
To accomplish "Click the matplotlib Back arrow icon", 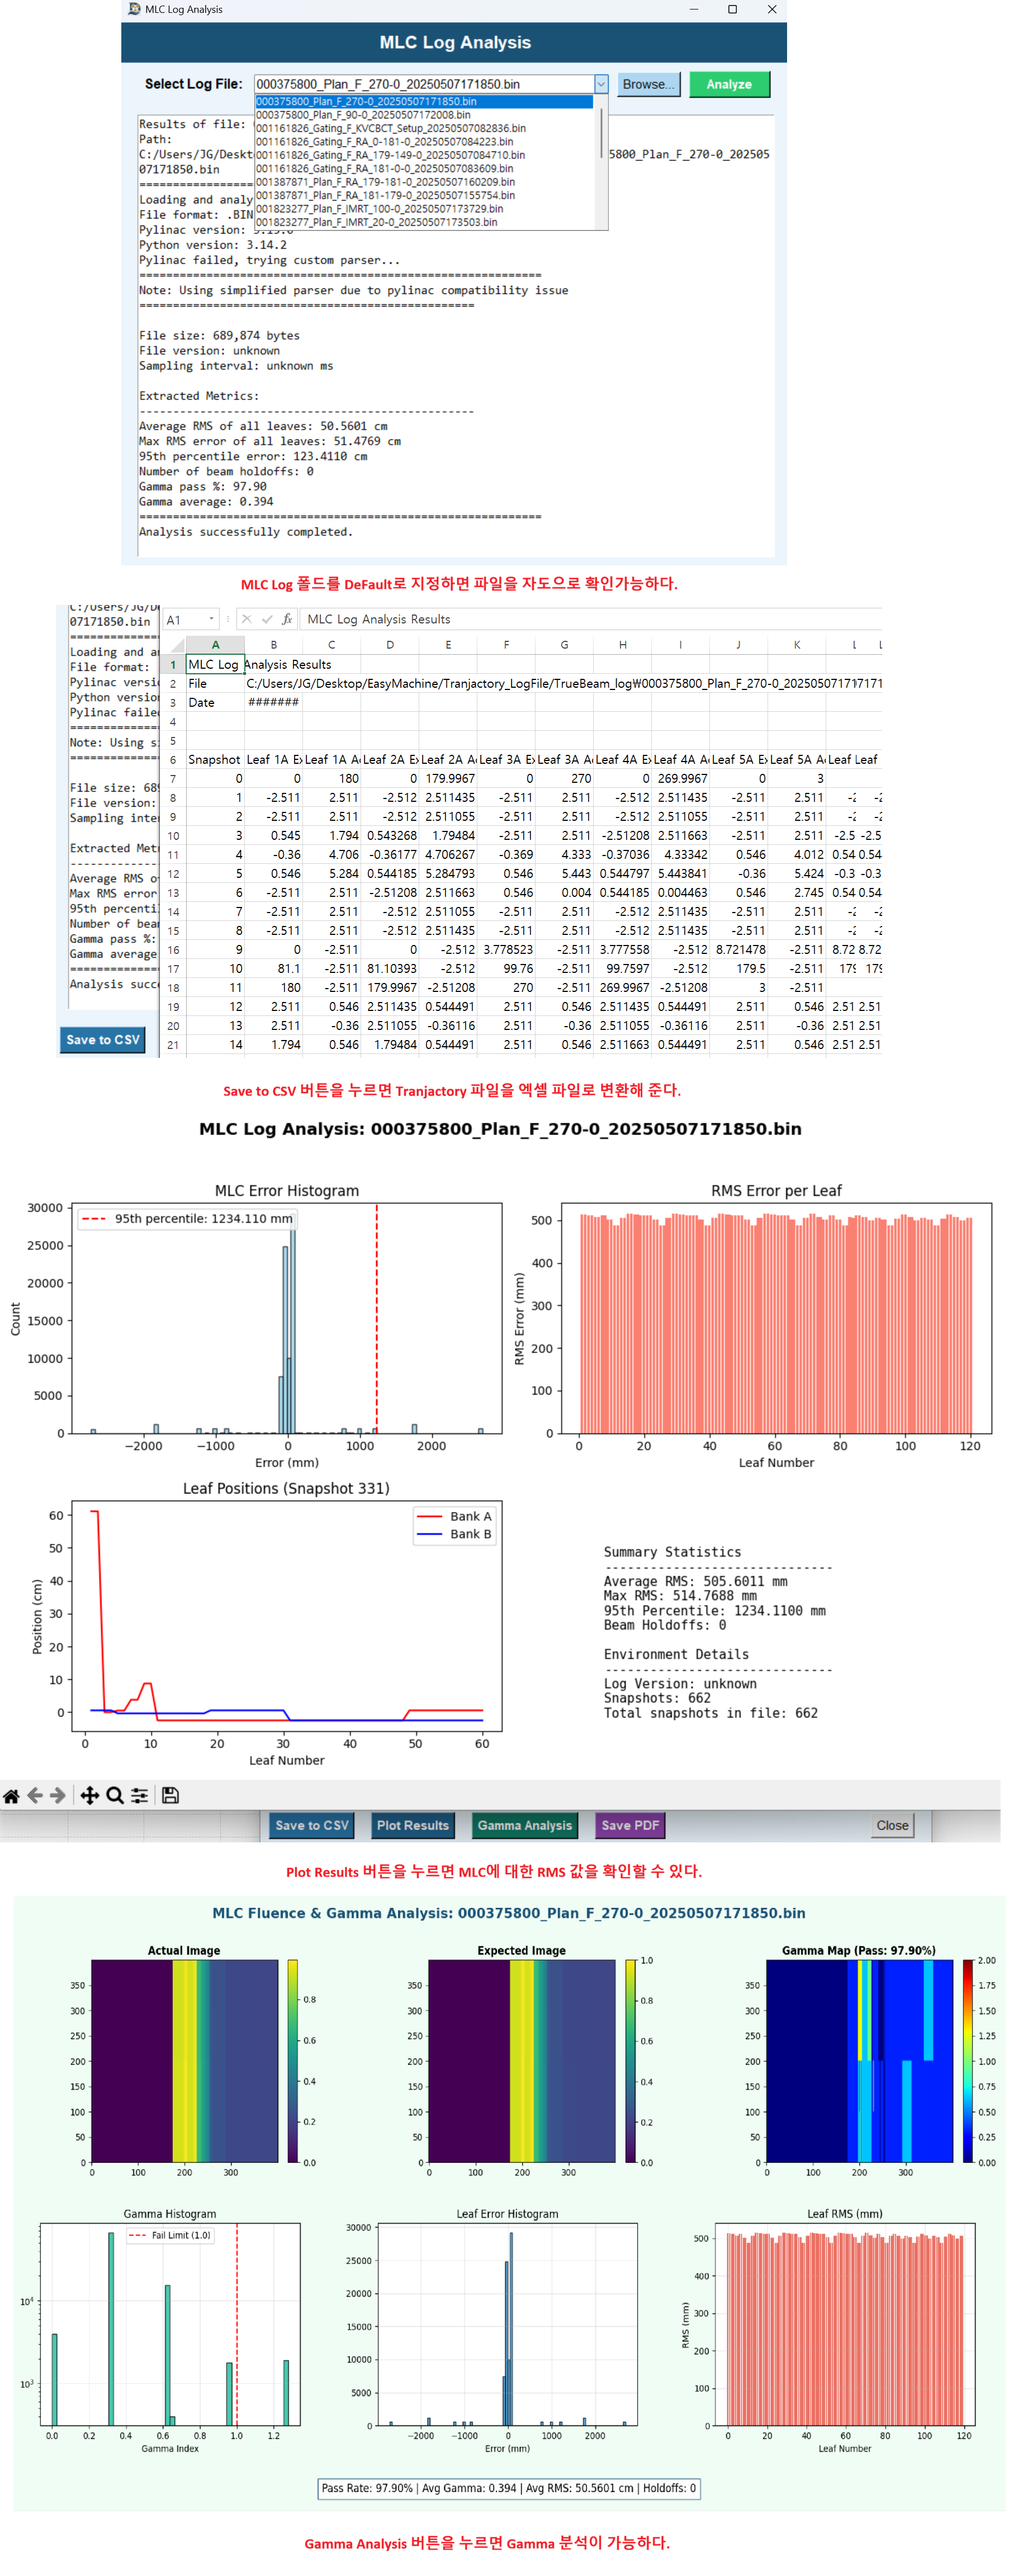I will click(35, 1796).
